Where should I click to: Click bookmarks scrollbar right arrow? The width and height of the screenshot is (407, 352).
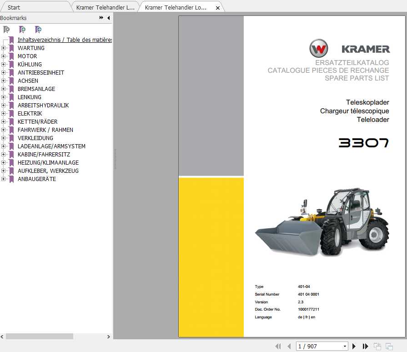109,337
